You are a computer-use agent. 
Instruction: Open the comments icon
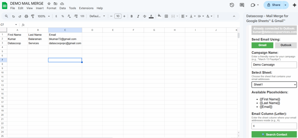(x=242, y=5)
